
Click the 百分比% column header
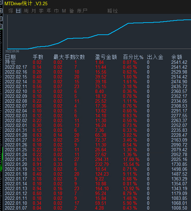(x=133, y=57)
